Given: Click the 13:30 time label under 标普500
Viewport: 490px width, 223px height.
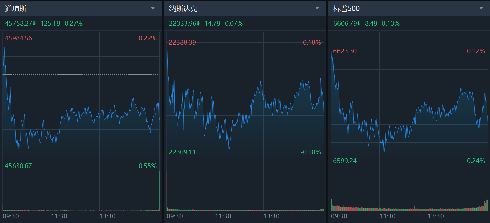Looking at the screenshot, I should point(436,216).
